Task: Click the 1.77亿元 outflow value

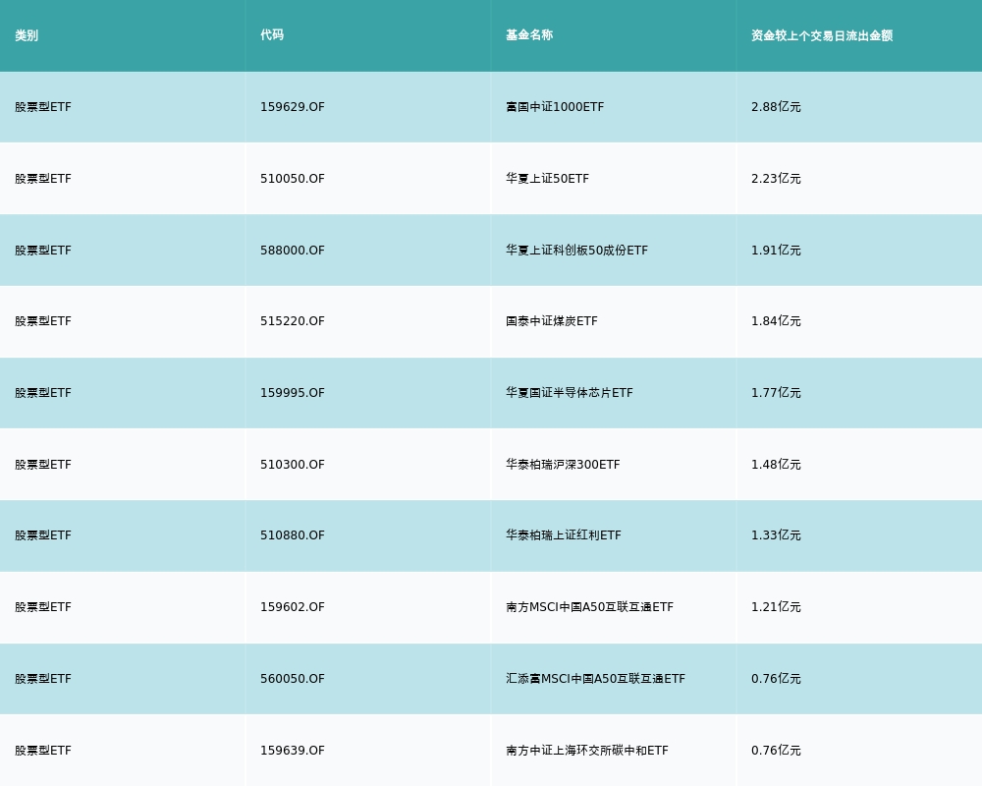Action: click(776, 392)
